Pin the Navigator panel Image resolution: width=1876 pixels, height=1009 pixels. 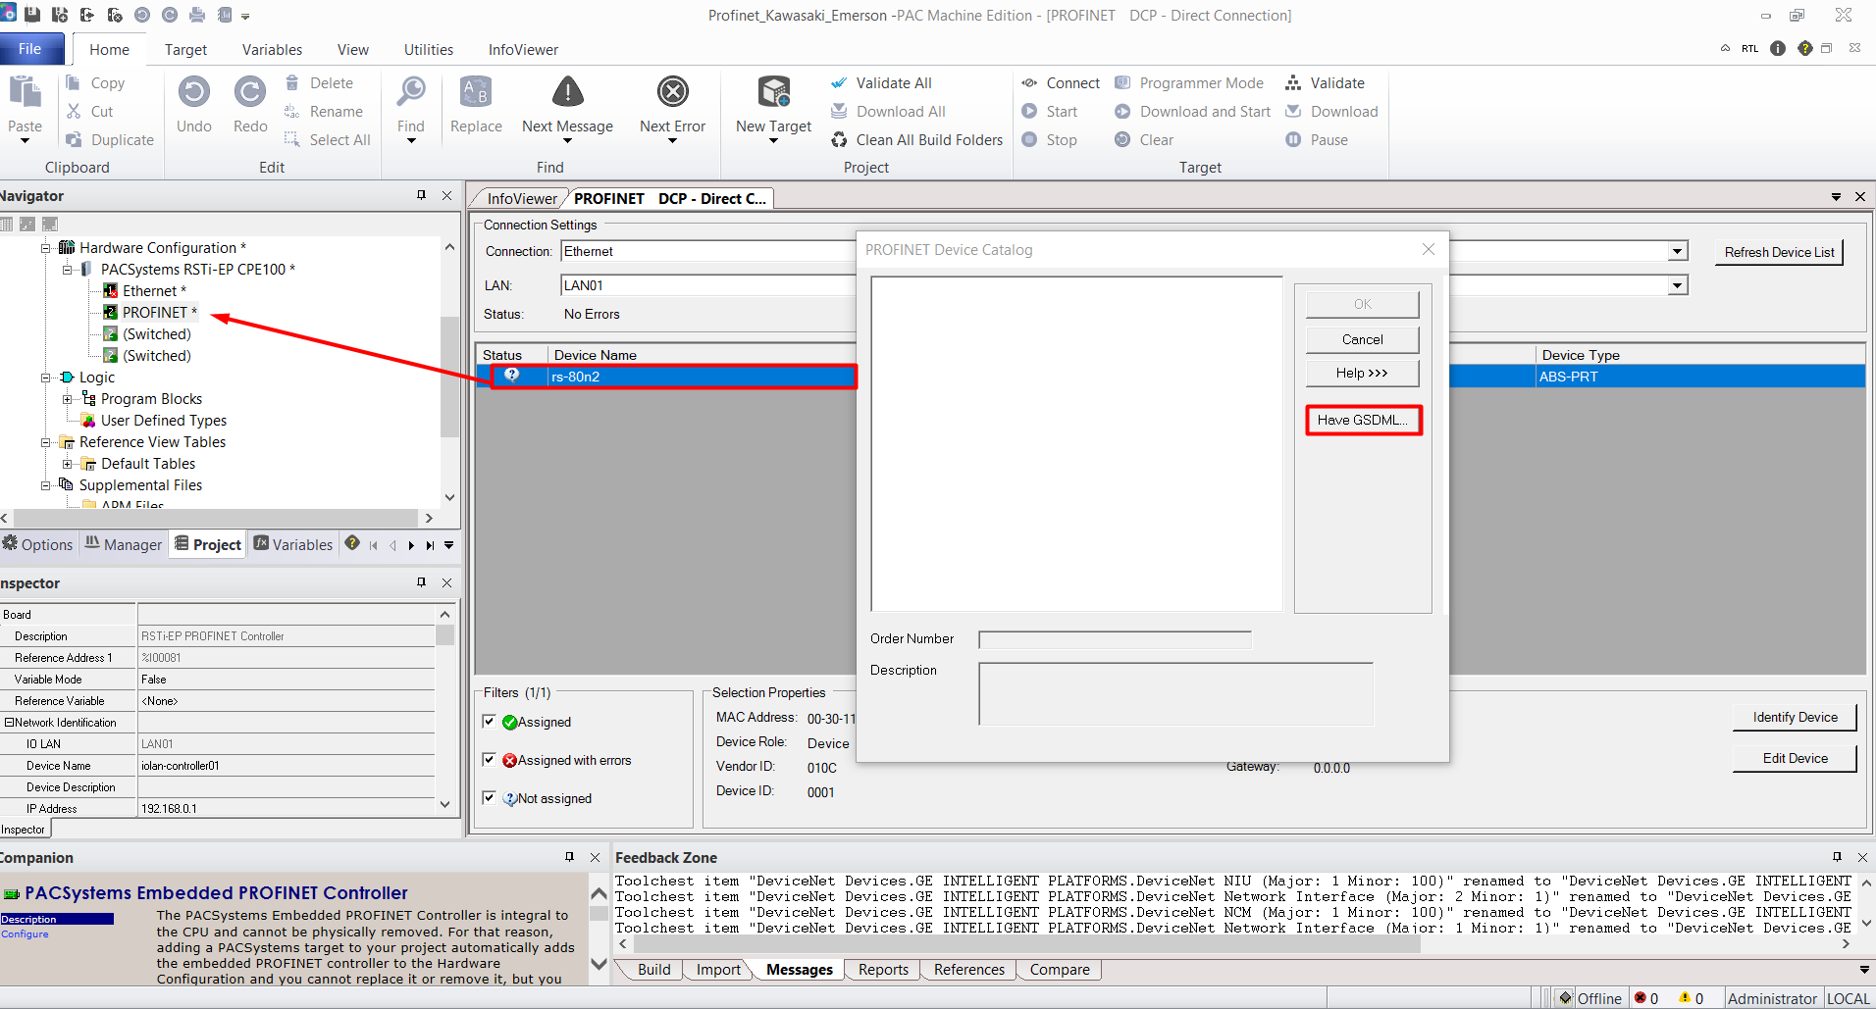(422, 195)
